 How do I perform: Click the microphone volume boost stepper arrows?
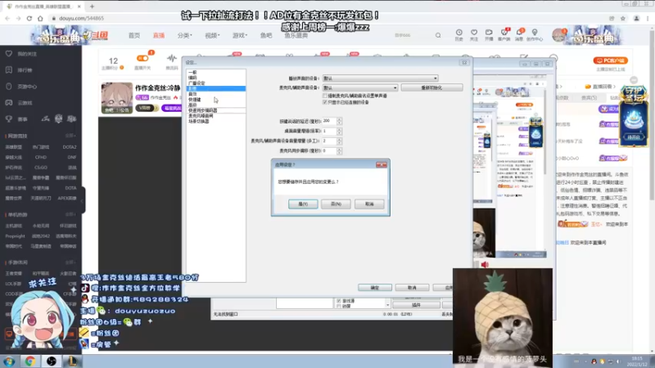pyautogui.click(x=339, y=141)
